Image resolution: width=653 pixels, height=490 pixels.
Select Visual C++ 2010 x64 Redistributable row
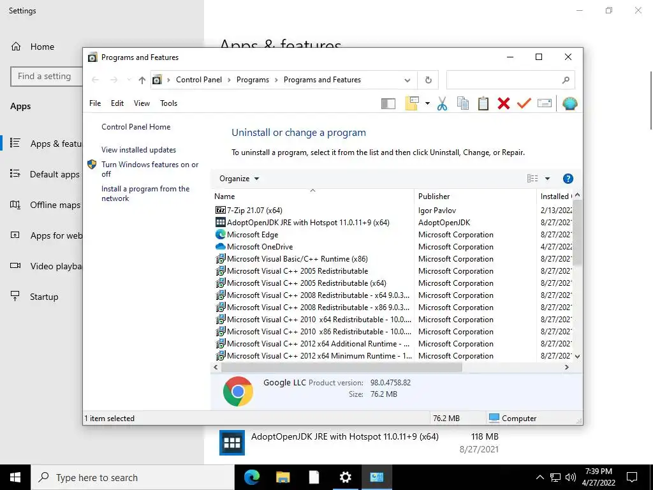click(x=313, y=319)
